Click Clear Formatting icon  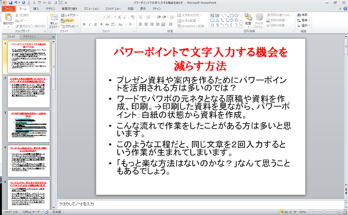click(x=132, y=17)
